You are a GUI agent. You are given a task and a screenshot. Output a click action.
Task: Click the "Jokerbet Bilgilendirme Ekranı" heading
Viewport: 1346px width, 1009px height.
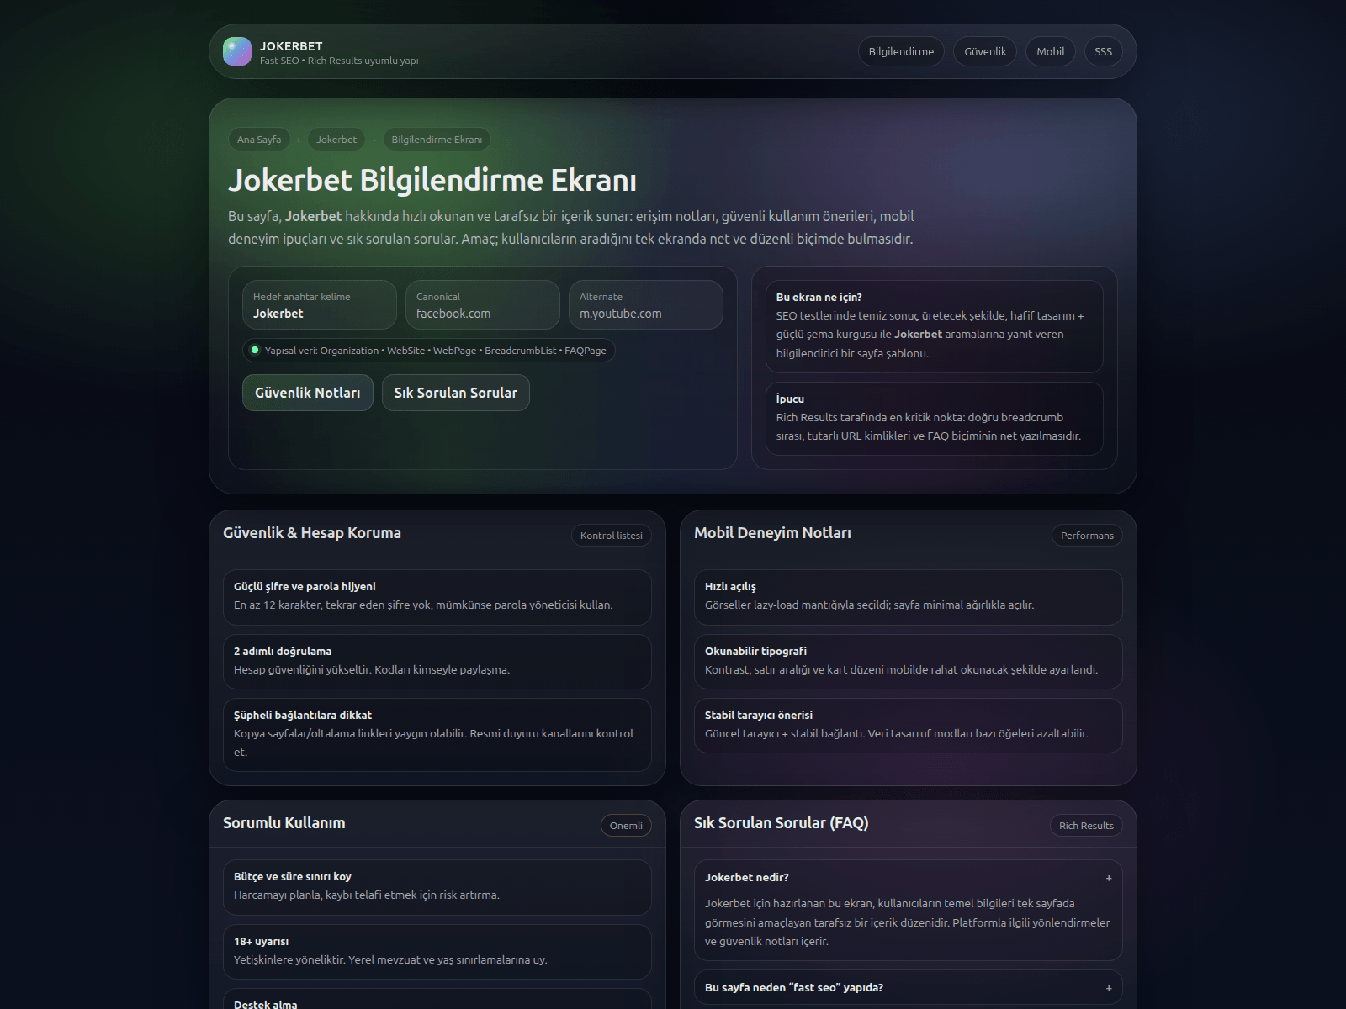pos(432,180)
